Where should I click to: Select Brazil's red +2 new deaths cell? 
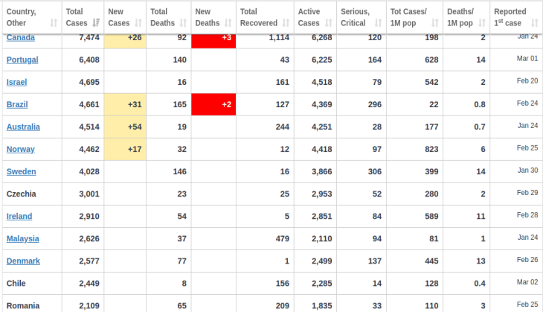(x=213, y=104)
